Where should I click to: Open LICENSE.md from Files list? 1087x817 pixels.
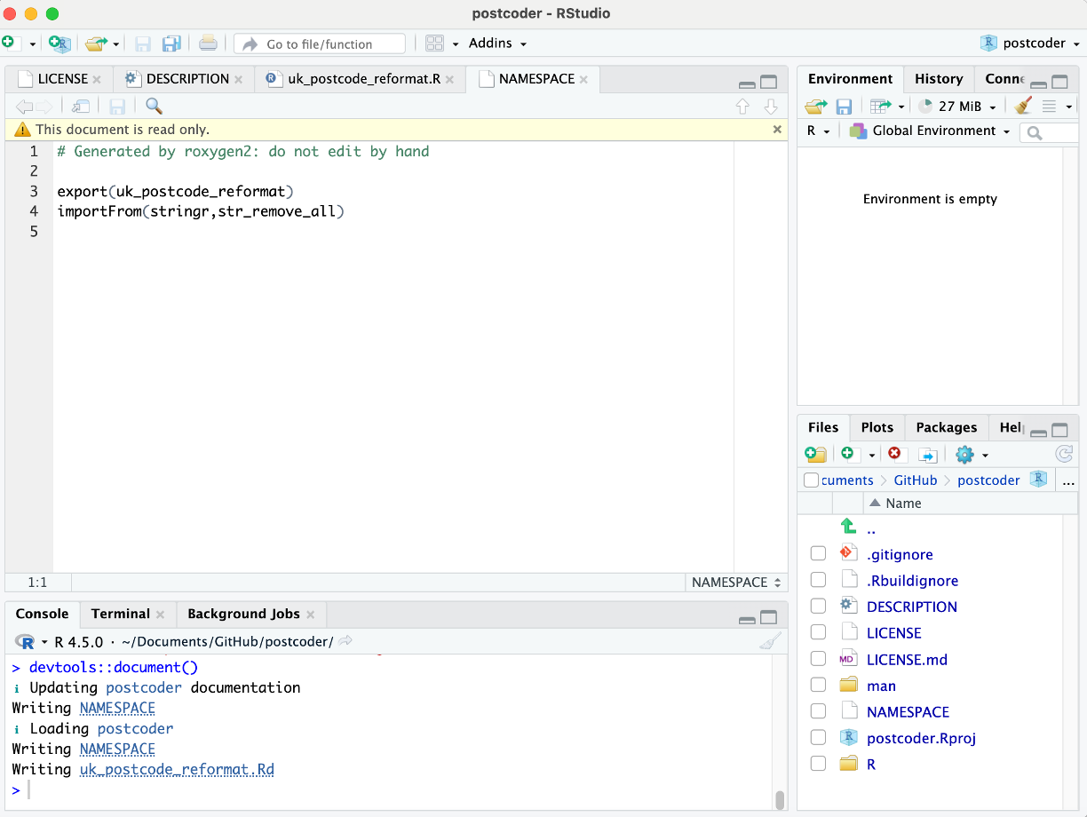[907, 659]
